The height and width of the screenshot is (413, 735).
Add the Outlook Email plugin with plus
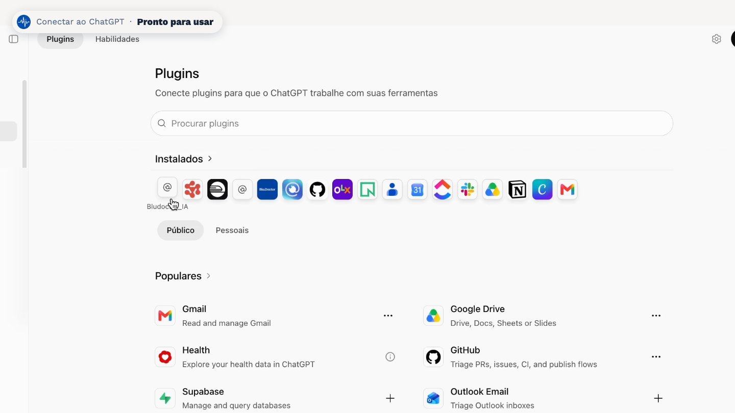click(658, 398)
